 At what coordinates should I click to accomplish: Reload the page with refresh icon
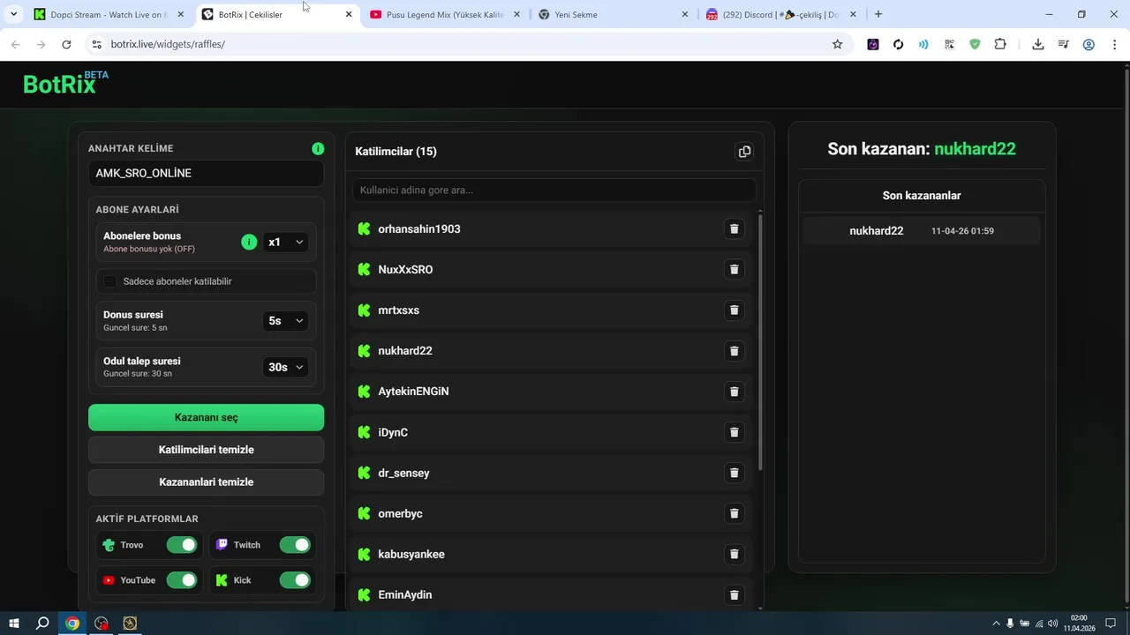click(66, 44)
